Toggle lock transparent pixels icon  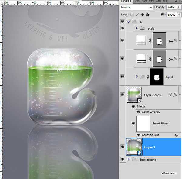pyautogui.click(x=132, y=15)
